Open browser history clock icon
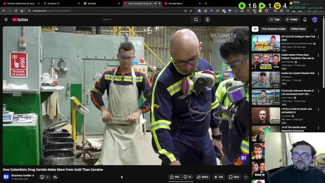Viewport: 325px width, 183px height. click(x=275, y=11)
